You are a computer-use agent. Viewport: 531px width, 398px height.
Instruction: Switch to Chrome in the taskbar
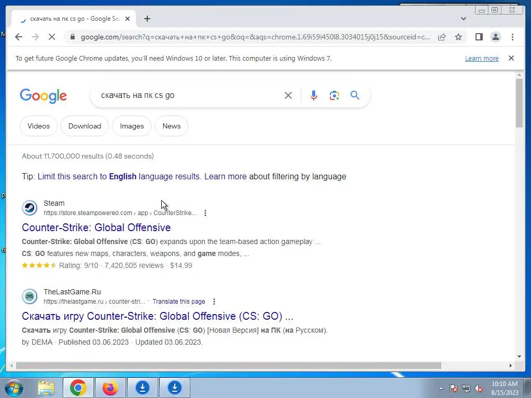pyautogui.click(x=78, y=388)
